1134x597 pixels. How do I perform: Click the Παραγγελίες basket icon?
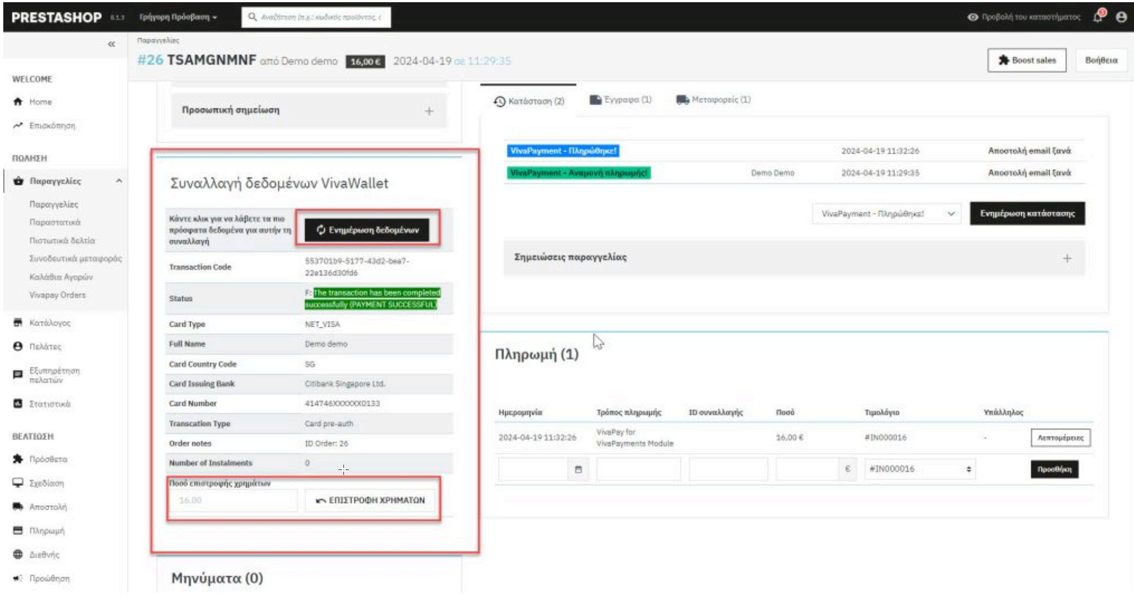click(x=18, y=181)
